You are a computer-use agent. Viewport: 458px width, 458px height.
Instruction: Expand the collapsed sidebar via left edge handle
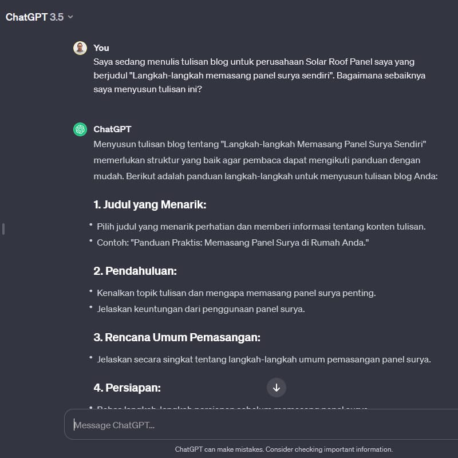point(3,228)
